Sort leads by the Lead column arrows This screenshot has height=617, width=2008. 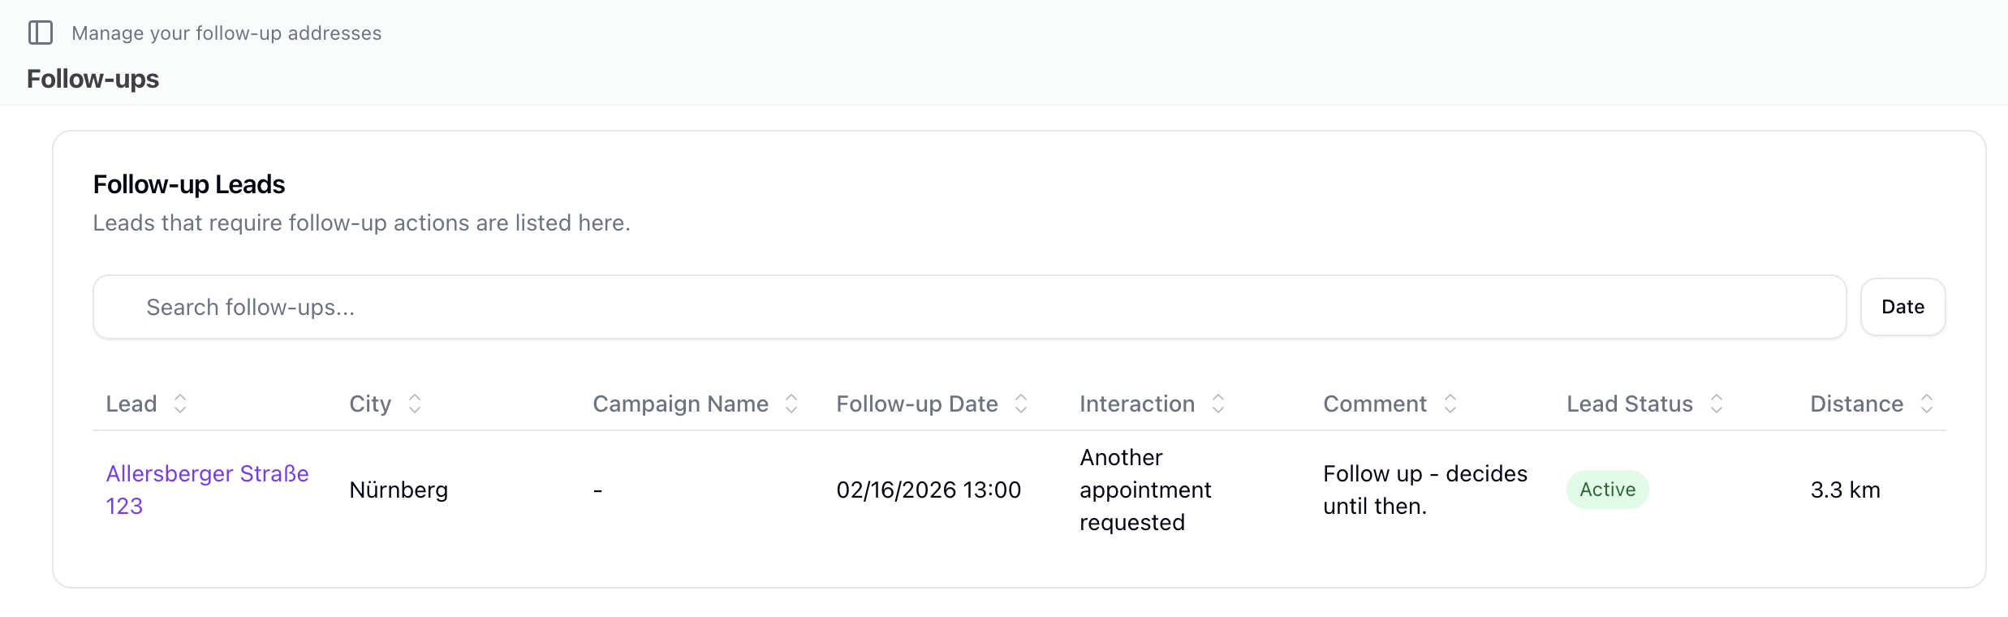180,403
